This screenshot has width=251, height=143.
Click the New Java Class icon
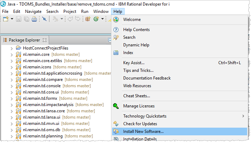tap(96, 19)
